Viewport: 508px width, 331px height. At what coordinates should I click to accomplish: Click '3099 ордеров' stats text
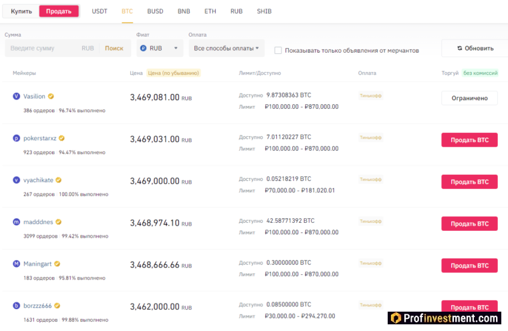click(40, 236)
